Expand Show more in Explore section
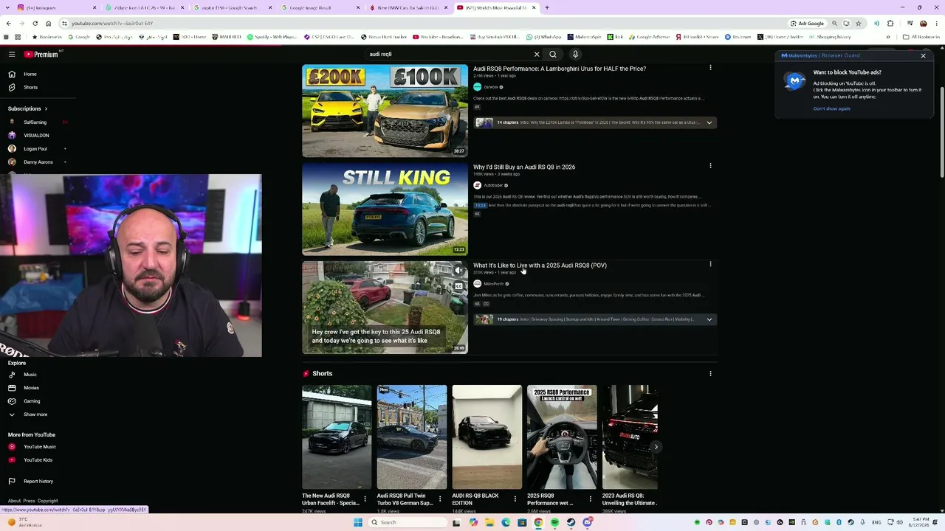945x531 pixels. coord(35,414)
